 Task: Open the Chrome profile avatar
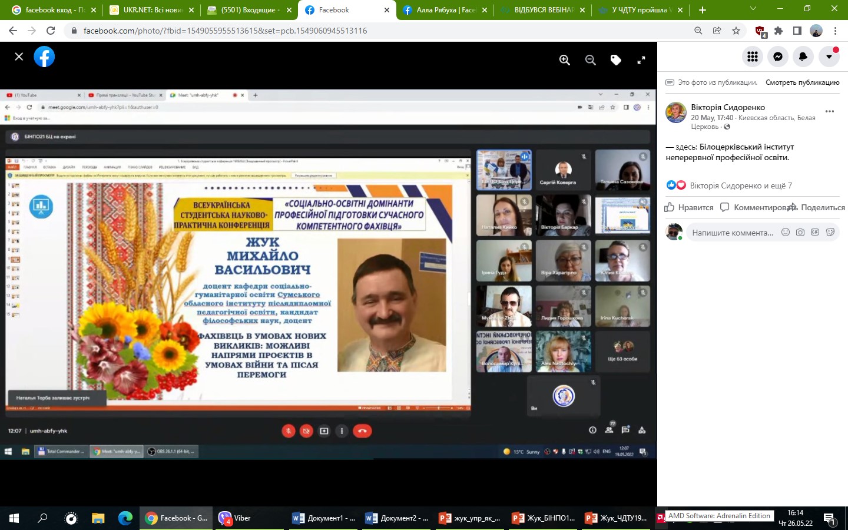(816, 31)
